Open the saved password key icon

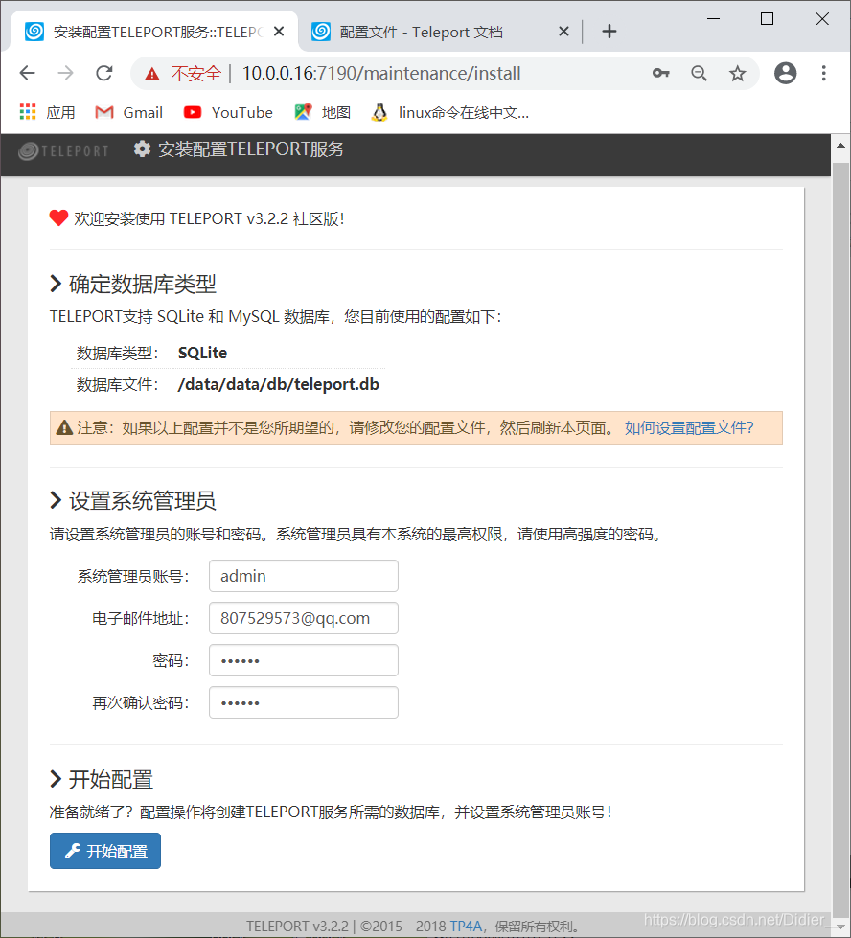660,73
